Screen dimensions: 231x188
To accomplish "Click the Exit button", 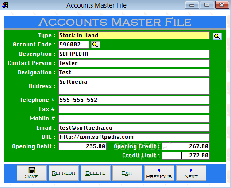I will [127, 173].
